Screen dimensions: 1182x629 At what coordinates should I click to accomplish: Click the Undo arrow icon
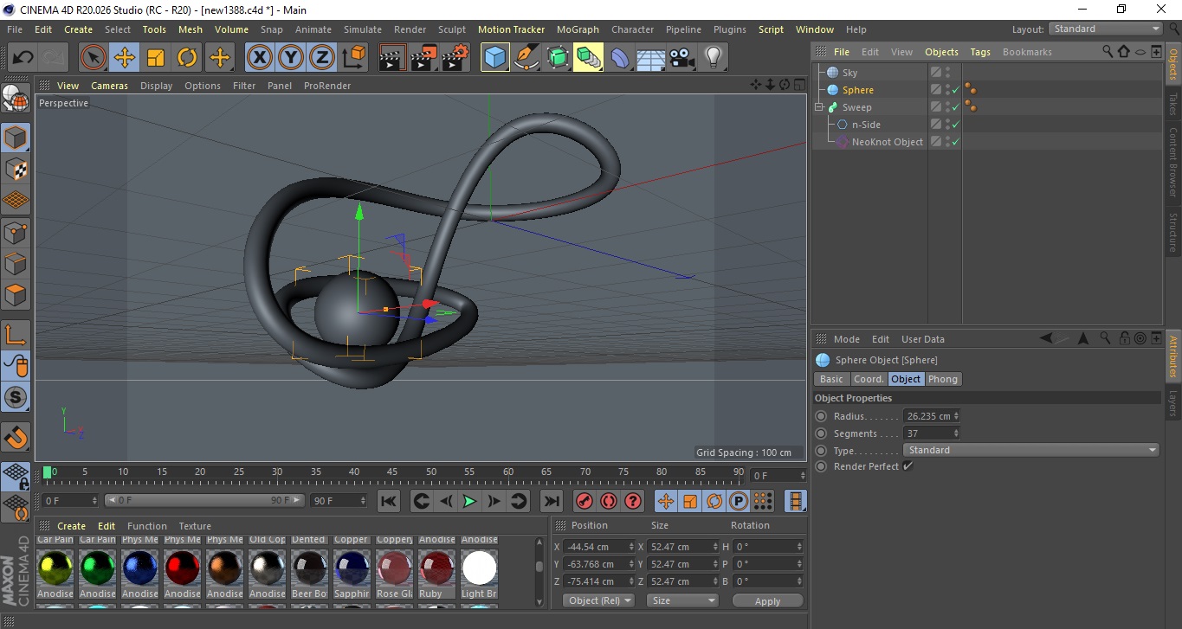tap(23, 58)
